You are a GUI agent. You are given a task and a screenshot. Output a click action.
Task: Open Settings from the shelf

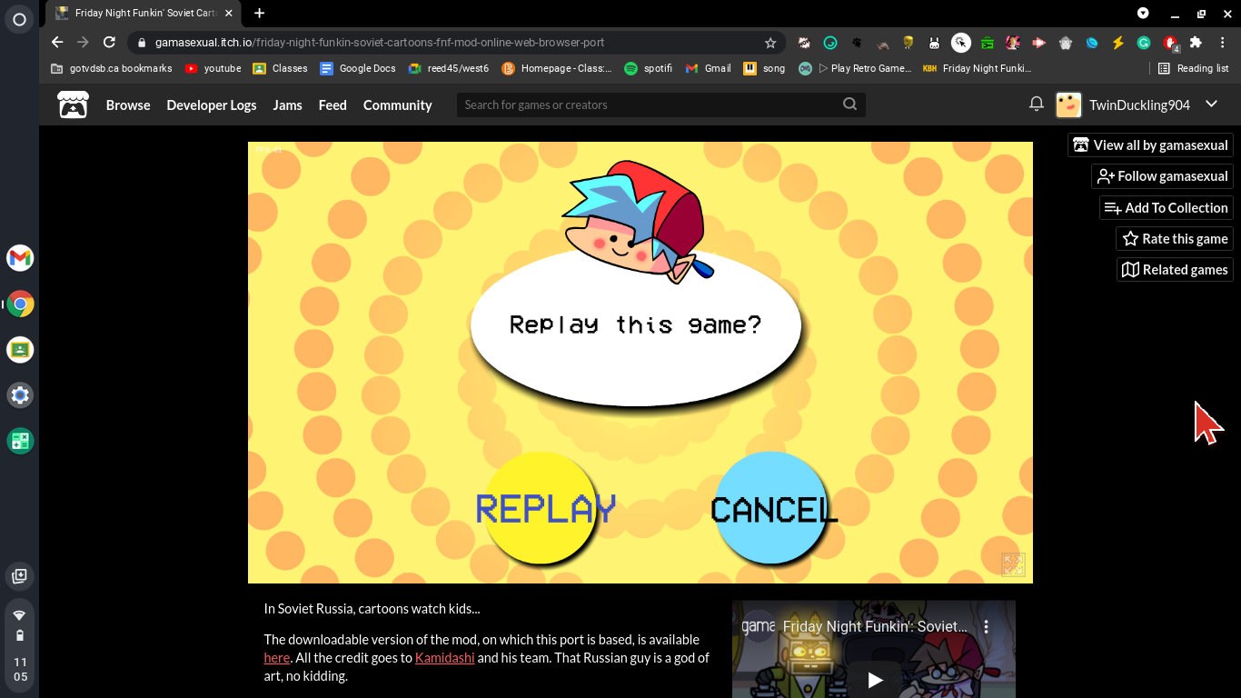point(20,395)
